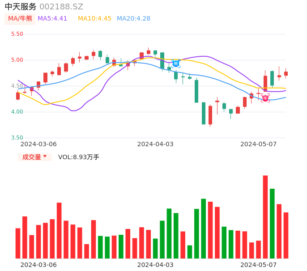Open the MA/牛熊 indicator selector
The image size is (307, 271).
coord(20,18)
